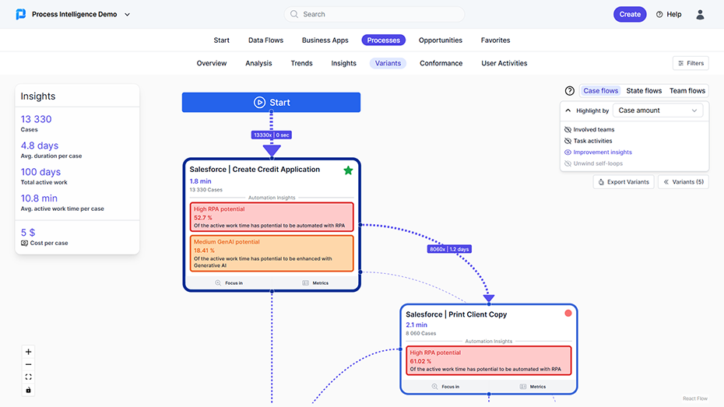Switch to the Conformance sub-tab
The height and width of the screenshot is (407, 724).
tap(441, 63)
